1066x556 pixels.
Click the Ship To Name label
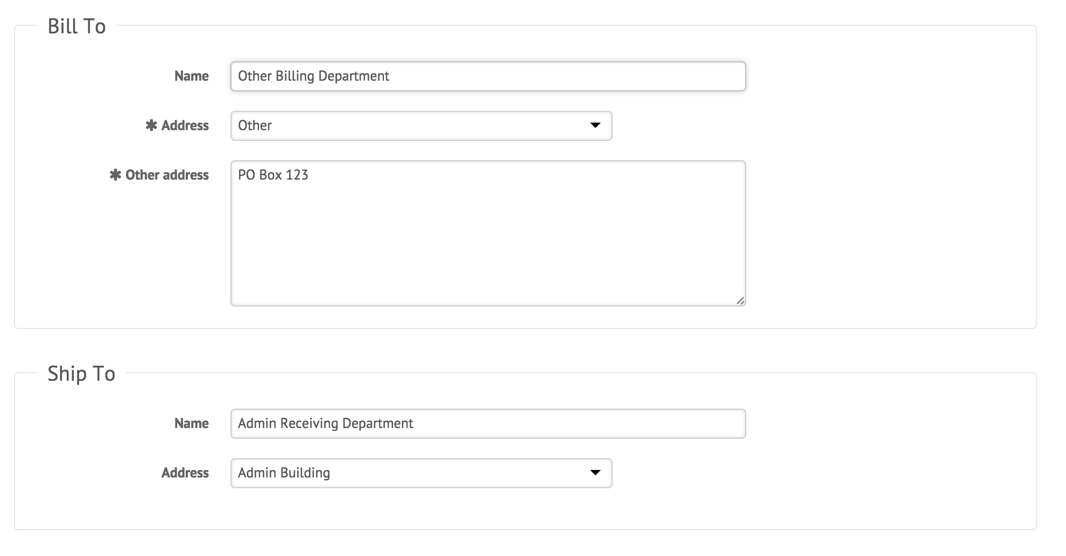[192, 424]
